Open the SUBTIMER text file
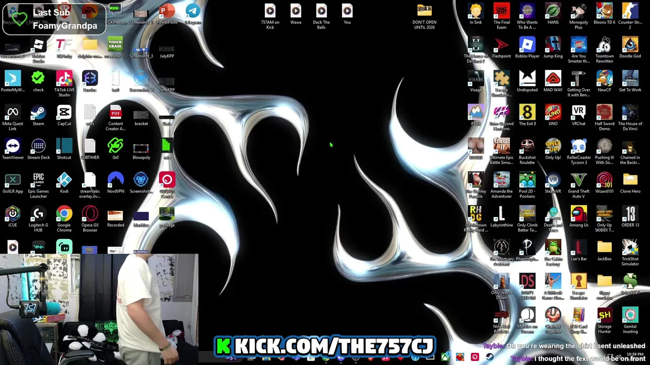The width and height of the screenshot is (650, 365). (90, 150)
